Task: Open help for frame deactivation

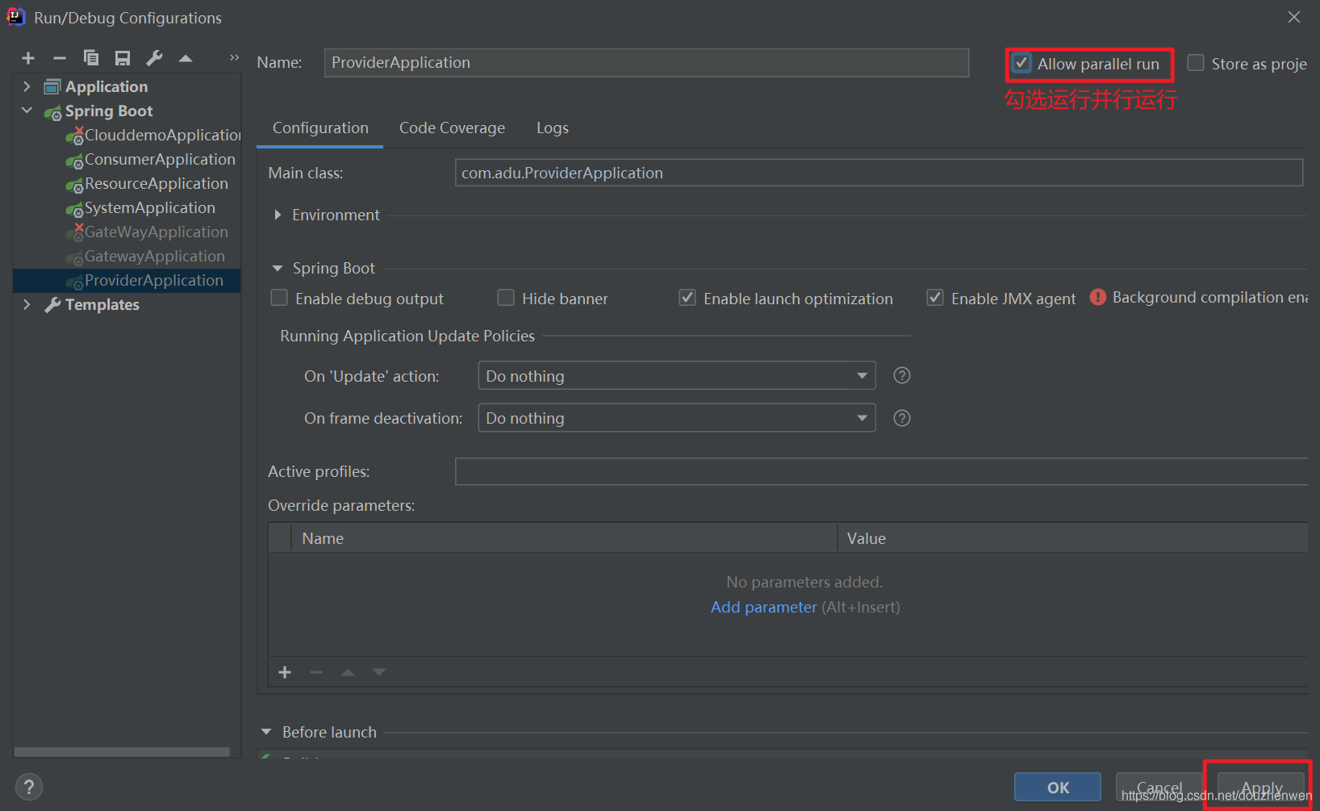Action: pyautogui.click(x=902, y=418)
